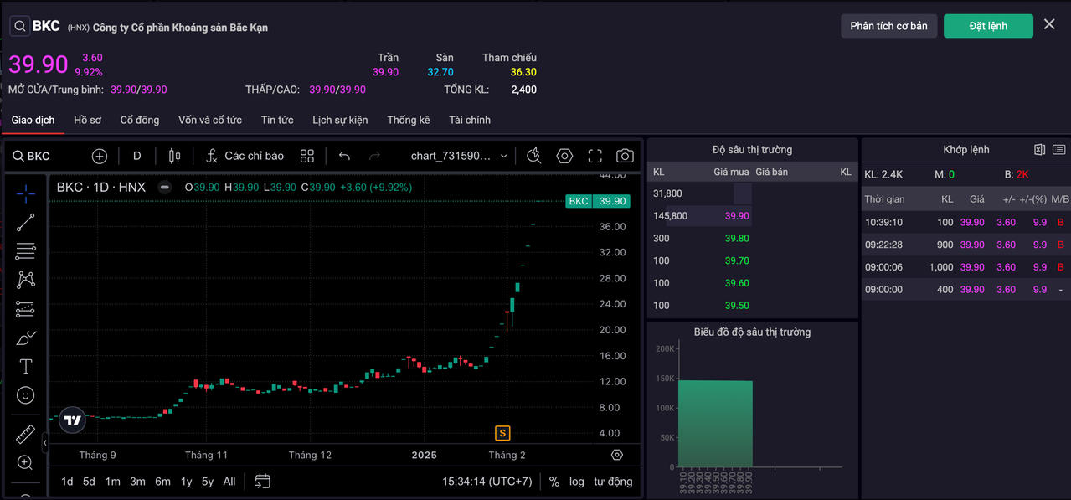Collapse the BKC indicator legend

click(165, 188)
